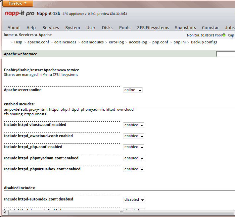This screenshot has width=235, height=217.
Task: Open the httpd_phpmyadmin.conf enabled dropdown
Action: coord(133,158)
